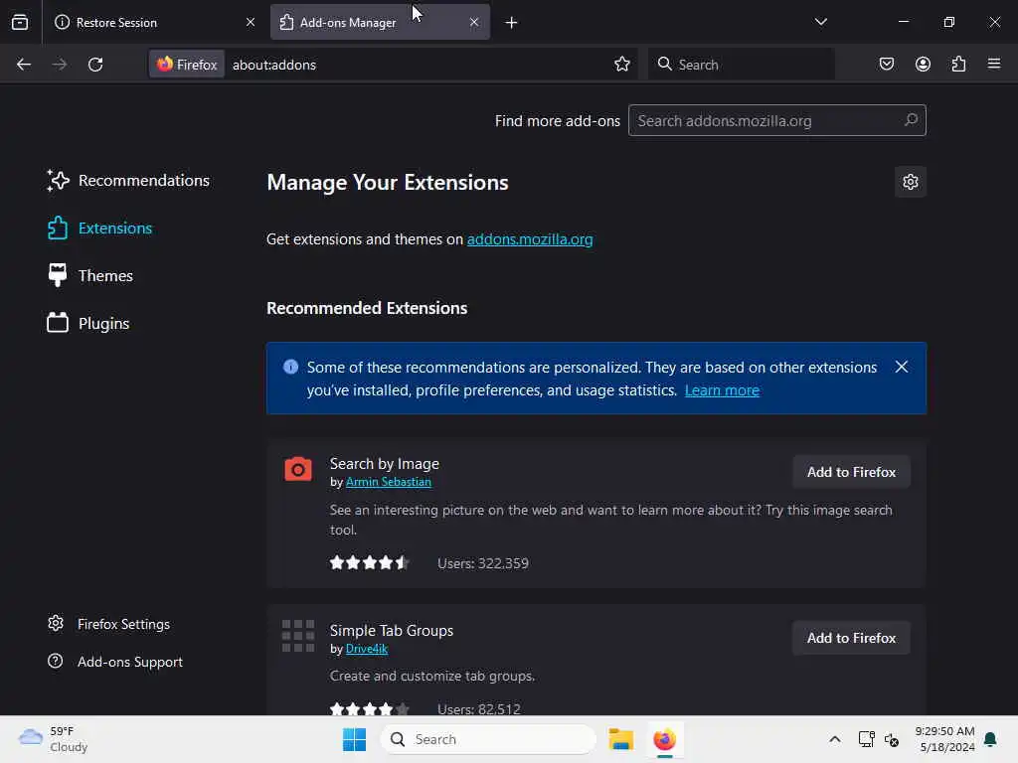Viewport: 1018px width, 763px height.
Task: Open the new tab plus button
Action: (x=512, y=23)
